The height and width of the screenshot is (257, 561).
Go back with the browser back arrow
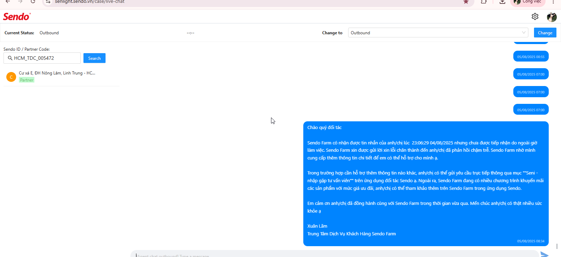click(x=8, y=1)
